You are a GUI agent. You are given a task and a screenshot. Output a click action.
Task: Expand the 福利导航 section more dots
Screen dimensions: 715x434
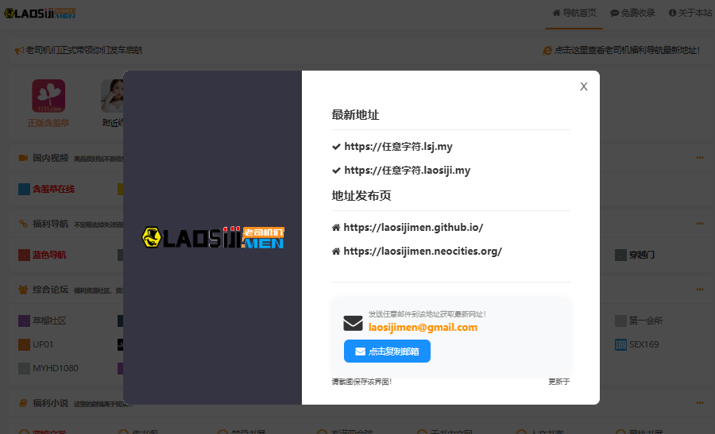tap(700, 224)
